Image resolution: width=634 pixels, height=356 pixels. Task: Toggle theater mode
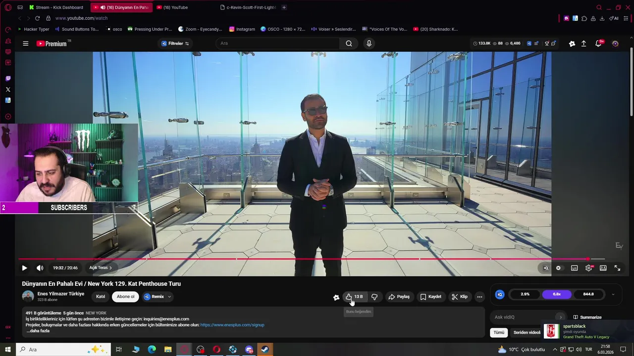point(603,268)
